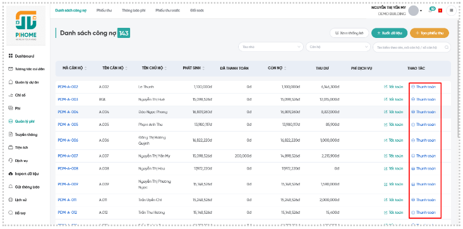Click Thanh toán for PDM-A-002

[x=423, y=87]
